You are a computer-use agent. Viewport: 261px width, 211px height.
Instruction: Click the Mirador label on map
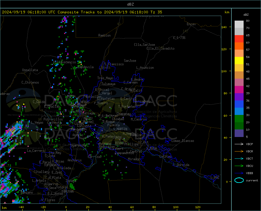(x=134, y=159)
